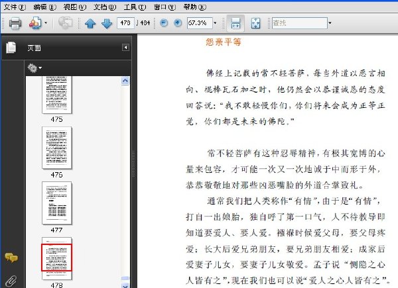Click the total page count 484
Screen dimensions: 398x288
[x=145, y=23]
